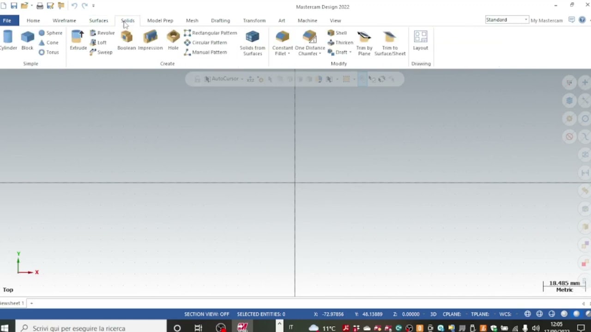Choose Trim to Surface/Sheet tool
The height and width of the screenshot is (332, 591).
click(x=390, y=43)
